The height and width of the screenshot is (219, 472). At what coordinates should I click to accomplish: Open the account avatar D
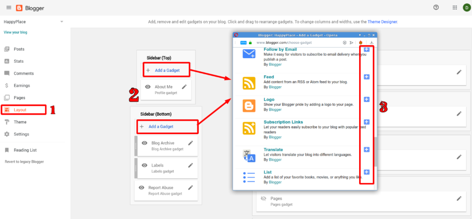pos(466,8)
